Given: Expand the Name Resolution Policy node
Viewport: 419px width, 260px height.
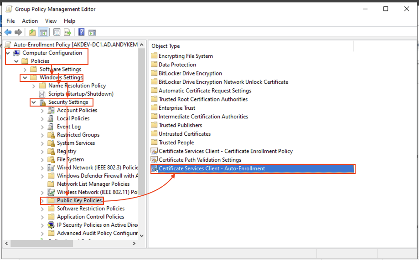Looking at the screenshot, I should click(34, 86).
